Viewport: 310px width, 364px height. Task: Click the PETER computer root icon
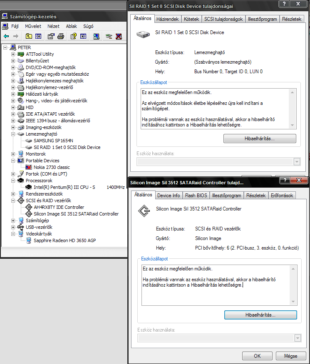click(13, 47)
